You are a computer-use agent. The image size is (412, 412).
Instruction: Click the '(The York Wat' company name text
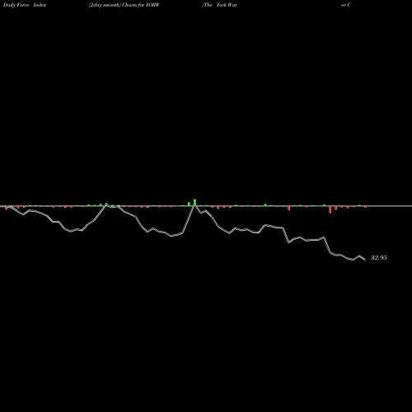click(219, 5)
